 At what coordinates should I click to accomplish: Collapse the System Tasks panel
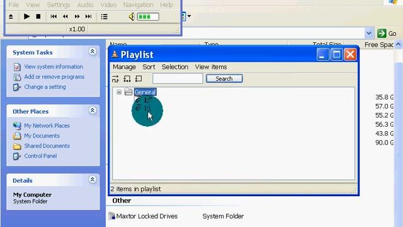[x=93, y=51]
